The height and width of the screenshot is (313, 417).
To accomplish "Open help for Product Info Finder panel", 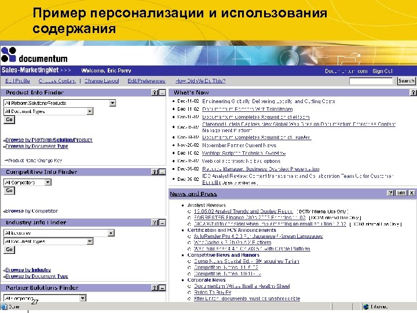I will point(155,93).
